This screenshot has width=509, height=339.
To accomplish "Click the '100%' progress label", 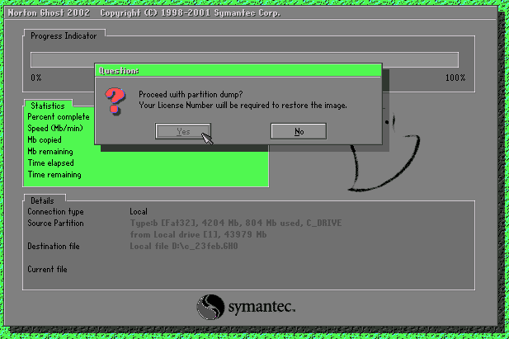I will click(455, 78).
